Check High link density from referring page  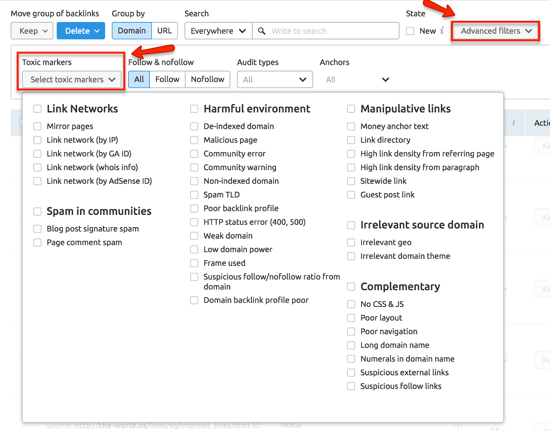point(351,154)
